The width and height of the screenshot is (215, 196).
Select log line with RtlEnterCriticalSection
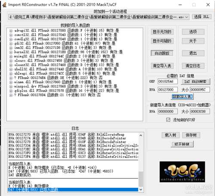point(73,153)
